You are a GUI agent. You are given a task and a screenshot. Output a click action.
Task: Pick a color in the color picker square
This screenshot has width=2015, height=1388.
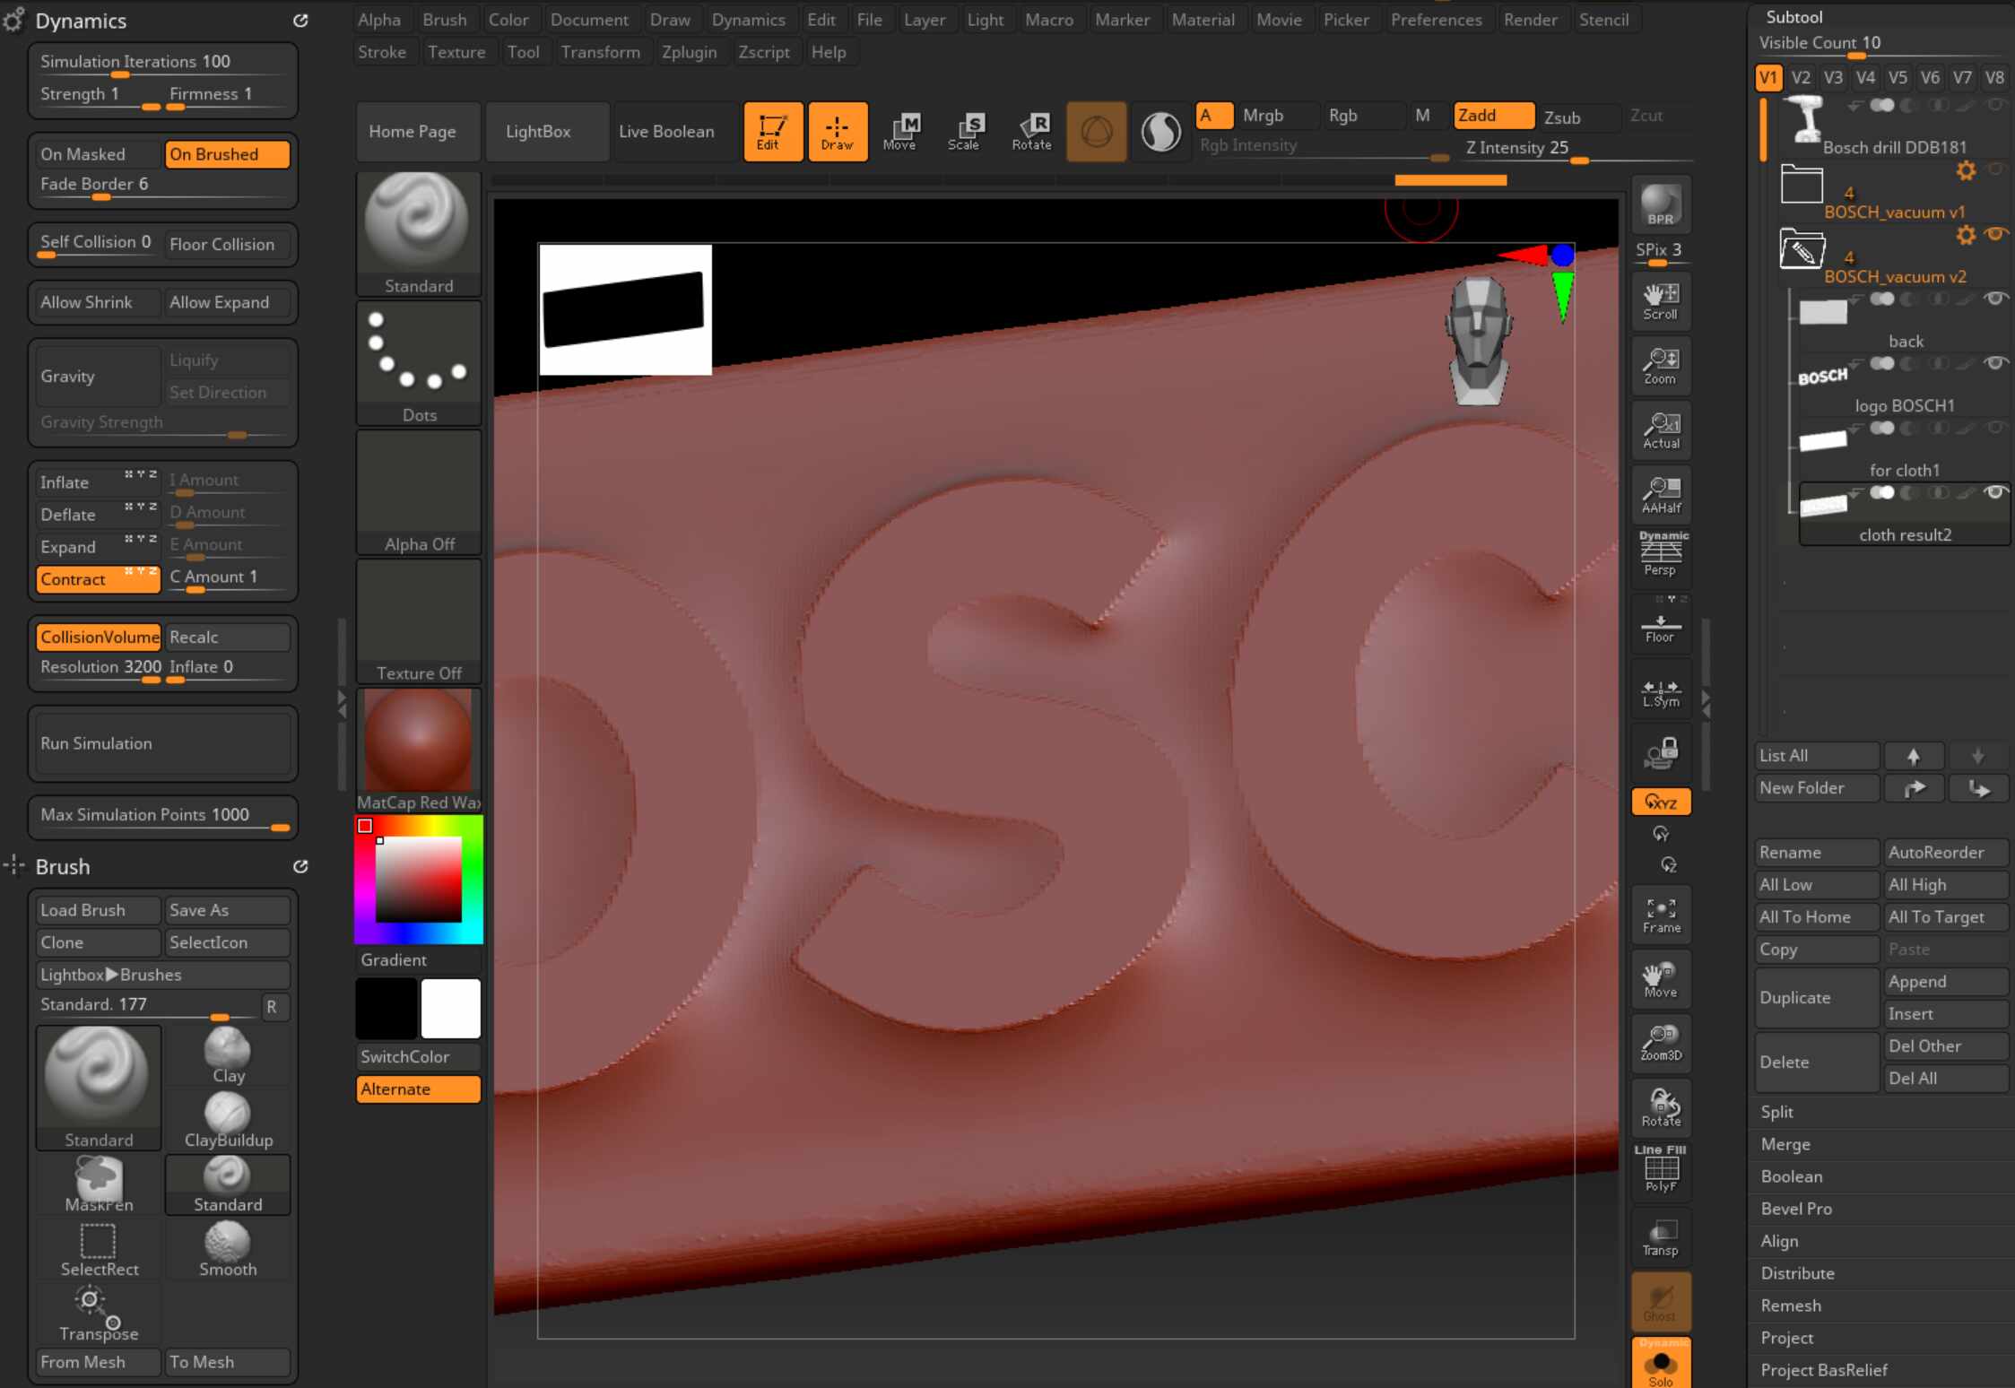[x=418, y=880]
